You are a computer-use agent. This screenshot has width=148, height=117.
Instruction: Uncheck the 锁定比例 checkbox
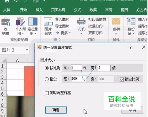coord(122,79)
